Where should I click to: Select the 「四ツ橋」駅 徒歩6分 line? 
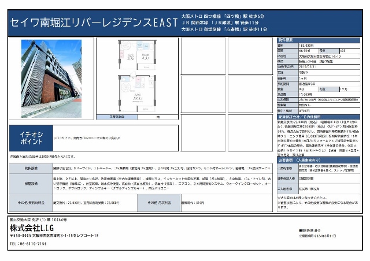(223, 16)
